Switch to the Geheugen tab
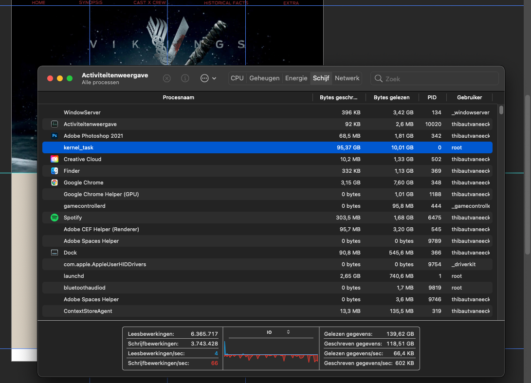531x383 pixels. point(264,78)
